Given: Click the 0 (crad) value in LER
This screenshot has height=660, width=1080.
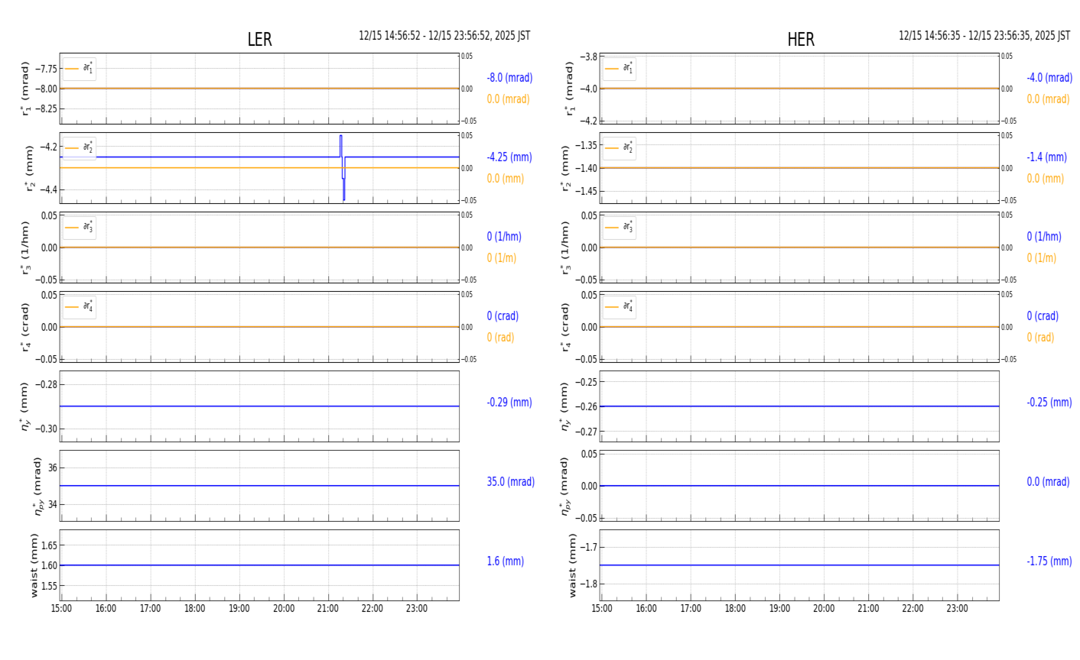Looking at the screenshot, I should (x=503, y=316).
